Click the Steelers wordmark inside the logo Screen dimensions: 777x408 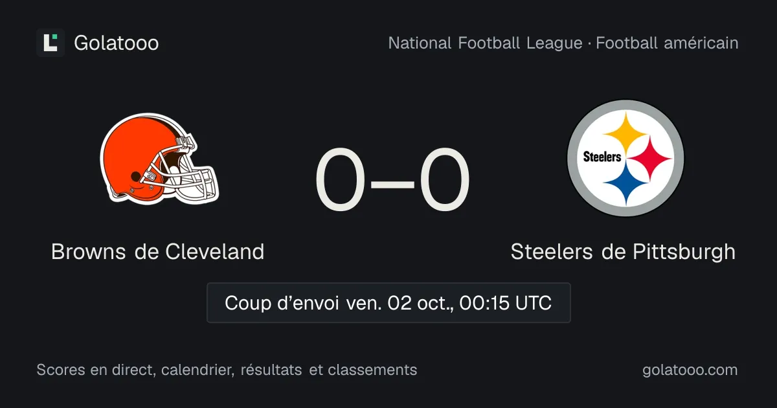click(602, 157)
